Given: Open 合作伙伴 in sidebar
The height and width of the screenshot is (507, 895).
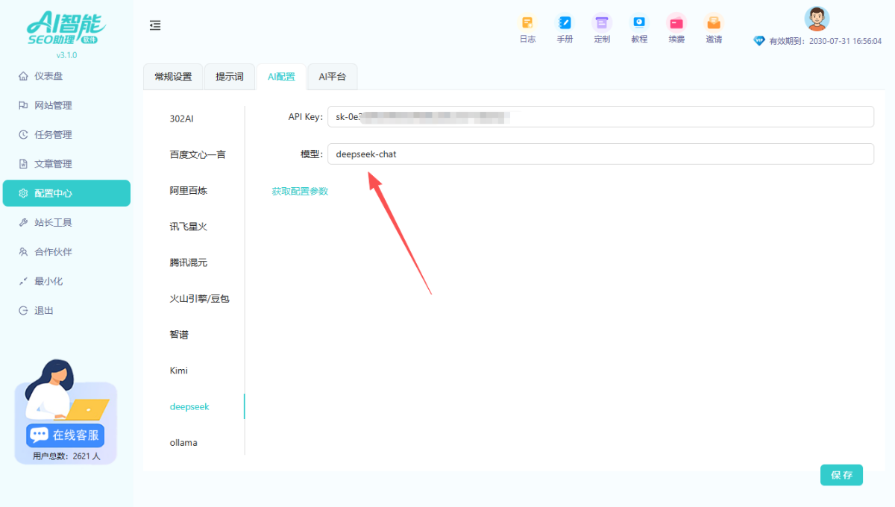Looking at the screenshot, I should pos(66,252).
